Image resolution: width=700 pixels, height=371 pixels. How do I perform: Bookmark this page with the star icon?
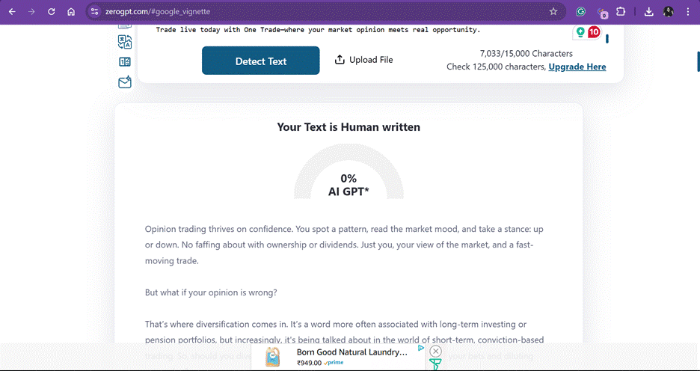[553, 12]
